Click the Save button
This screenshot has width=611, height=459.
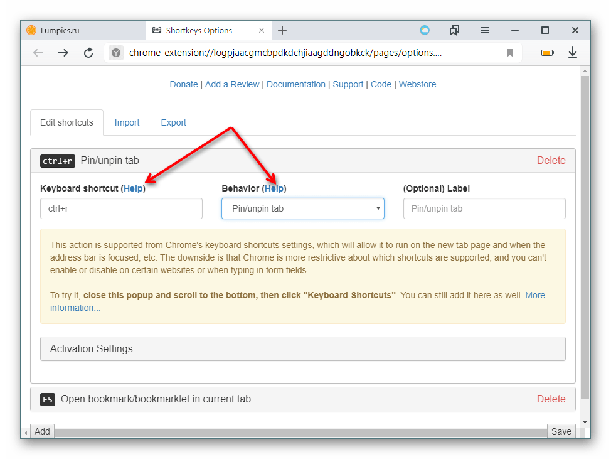tap(561, 431)
